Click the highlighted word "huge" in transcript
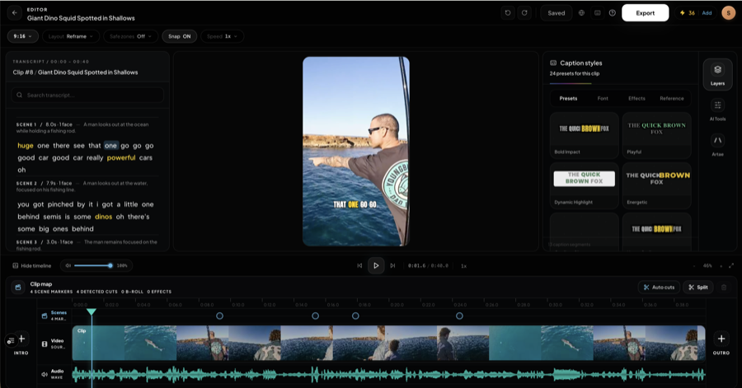Screen dimensions: 742x388 [26, 146]
